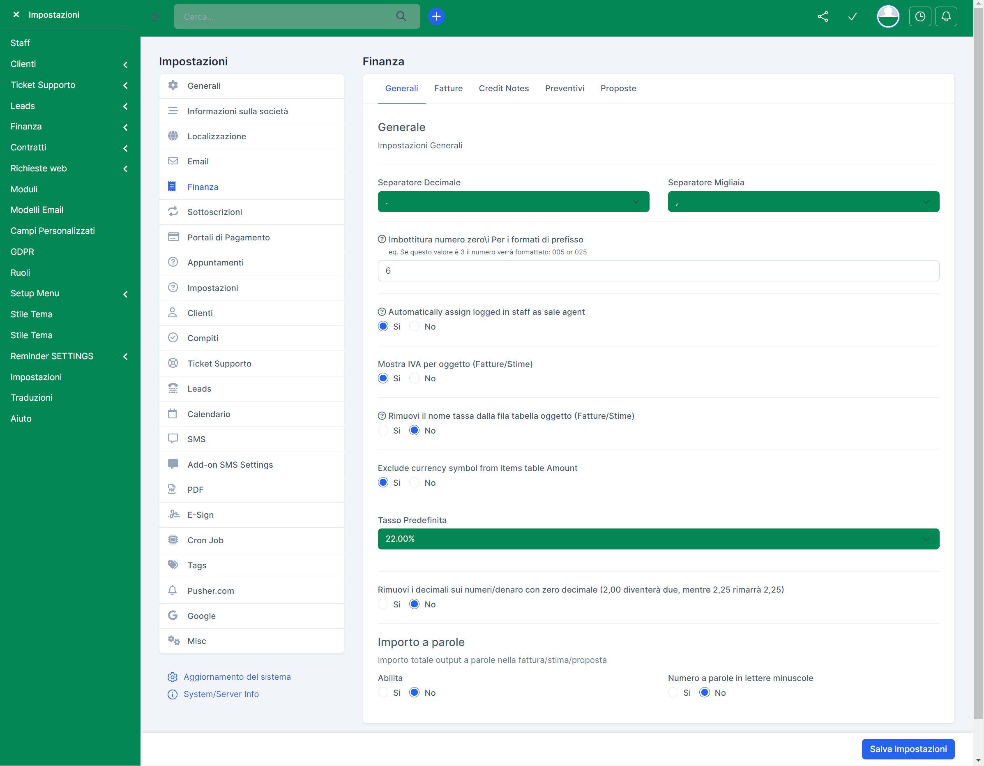The image size is (984, 766).
Task: Select Si for Rimuovi il nome tassa
Action: point(383,430)
